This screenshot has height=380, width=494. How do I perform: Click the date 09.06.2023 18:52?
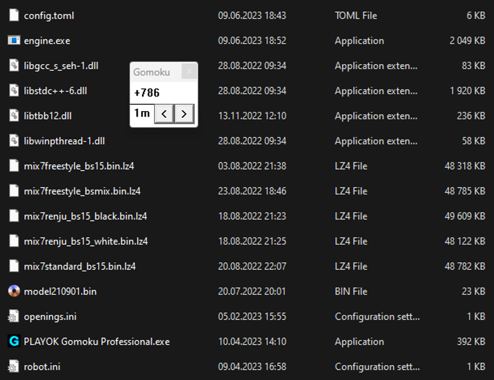point(252,41)
